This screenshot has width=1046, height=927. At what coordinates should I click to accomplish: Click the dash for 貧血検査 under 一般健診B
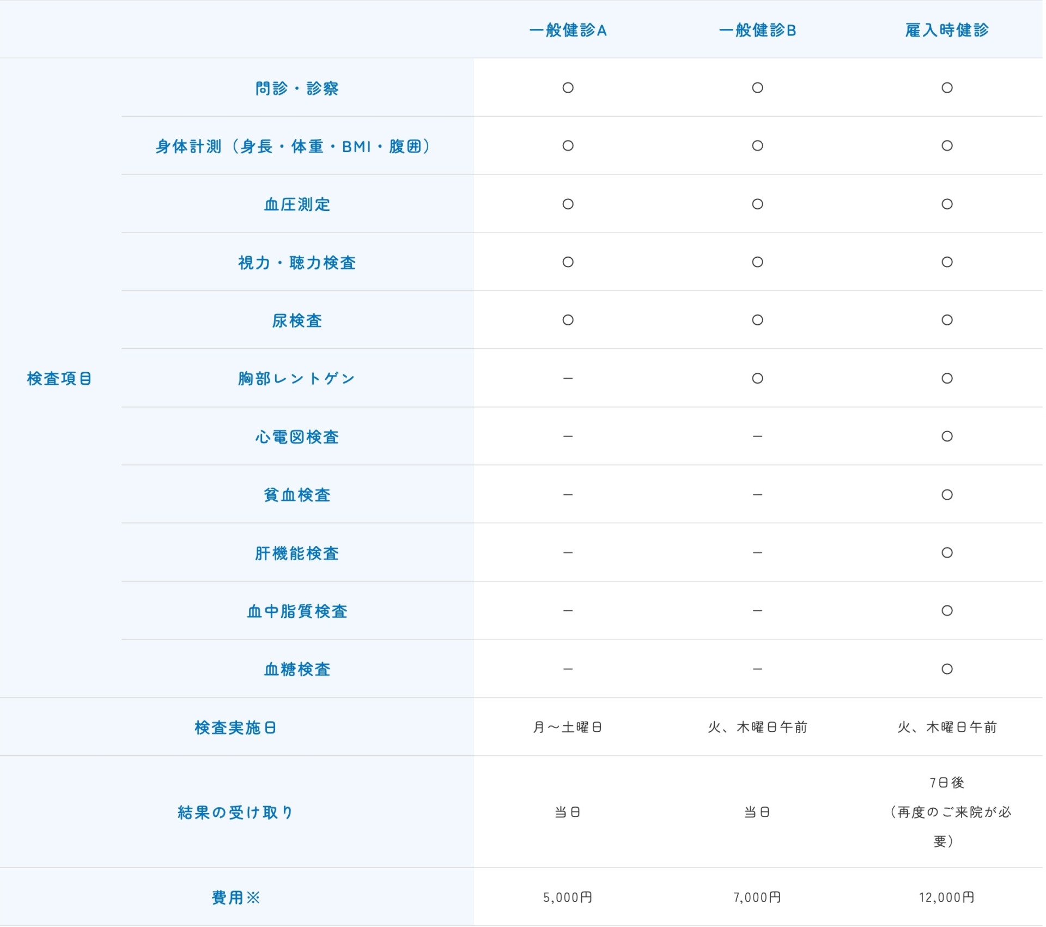[x=757, y=494]
